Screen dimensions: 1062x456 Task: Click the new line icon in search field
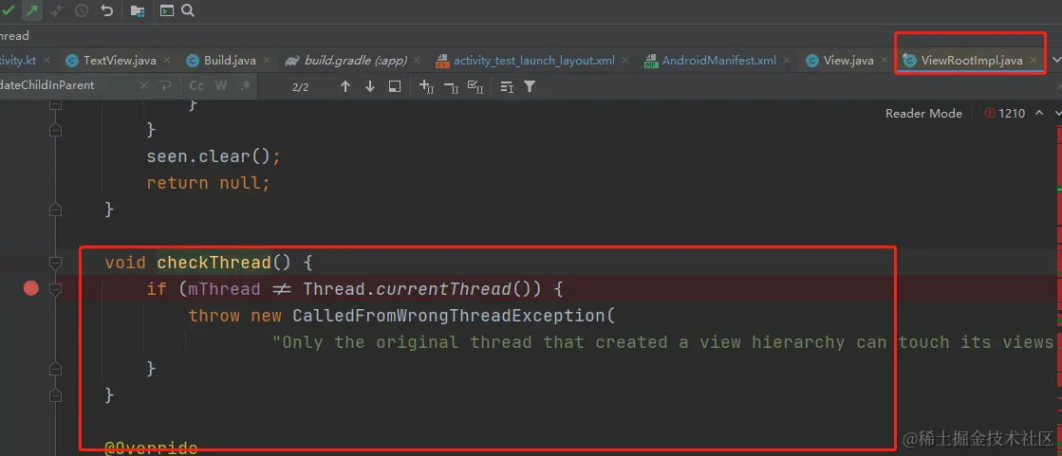pyautogui.click(x=165, y=86)
